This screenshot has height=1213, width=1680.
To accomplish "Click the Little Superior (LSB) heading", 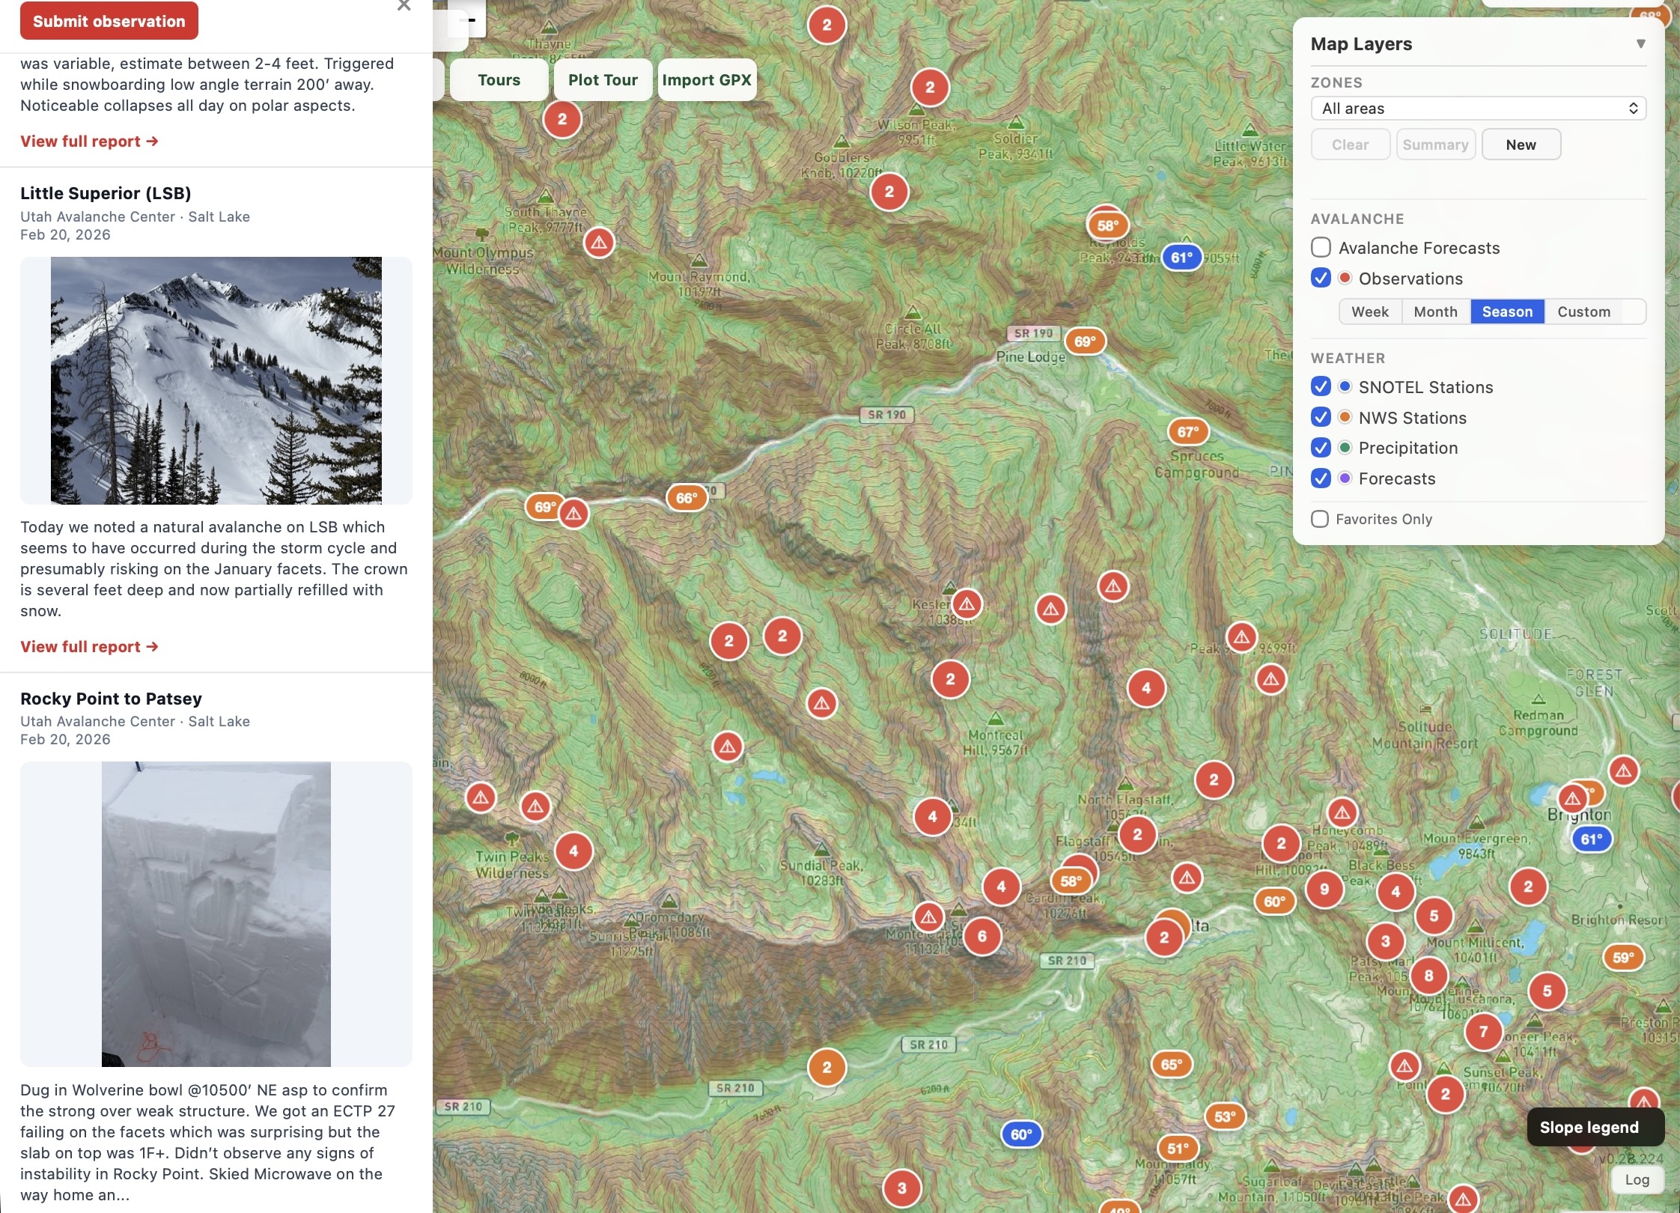I will 106,193.
